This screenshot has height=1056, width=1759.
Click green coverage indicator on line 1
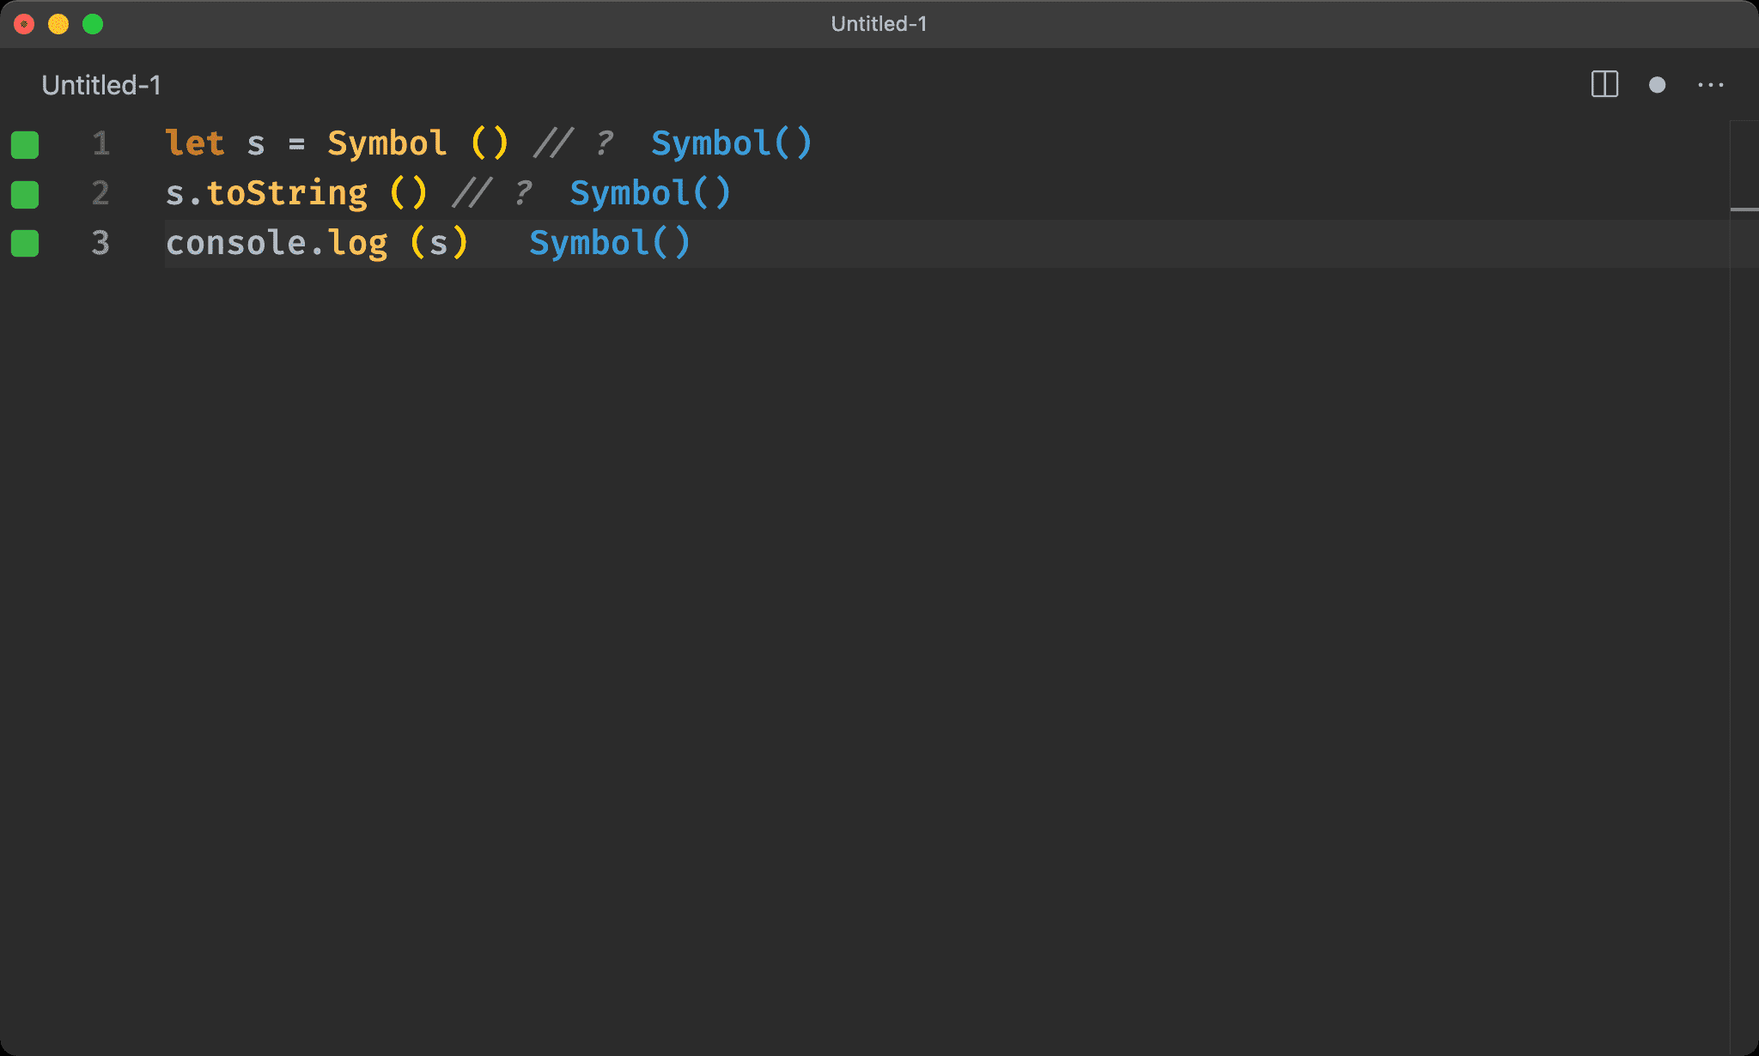[x=25, y=144]
